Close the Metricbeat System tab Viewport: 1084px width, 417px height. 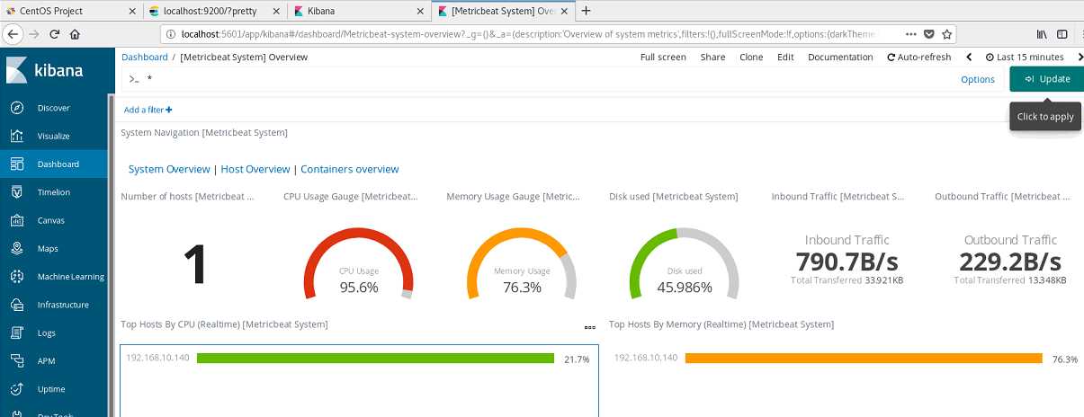pos(563,11)
